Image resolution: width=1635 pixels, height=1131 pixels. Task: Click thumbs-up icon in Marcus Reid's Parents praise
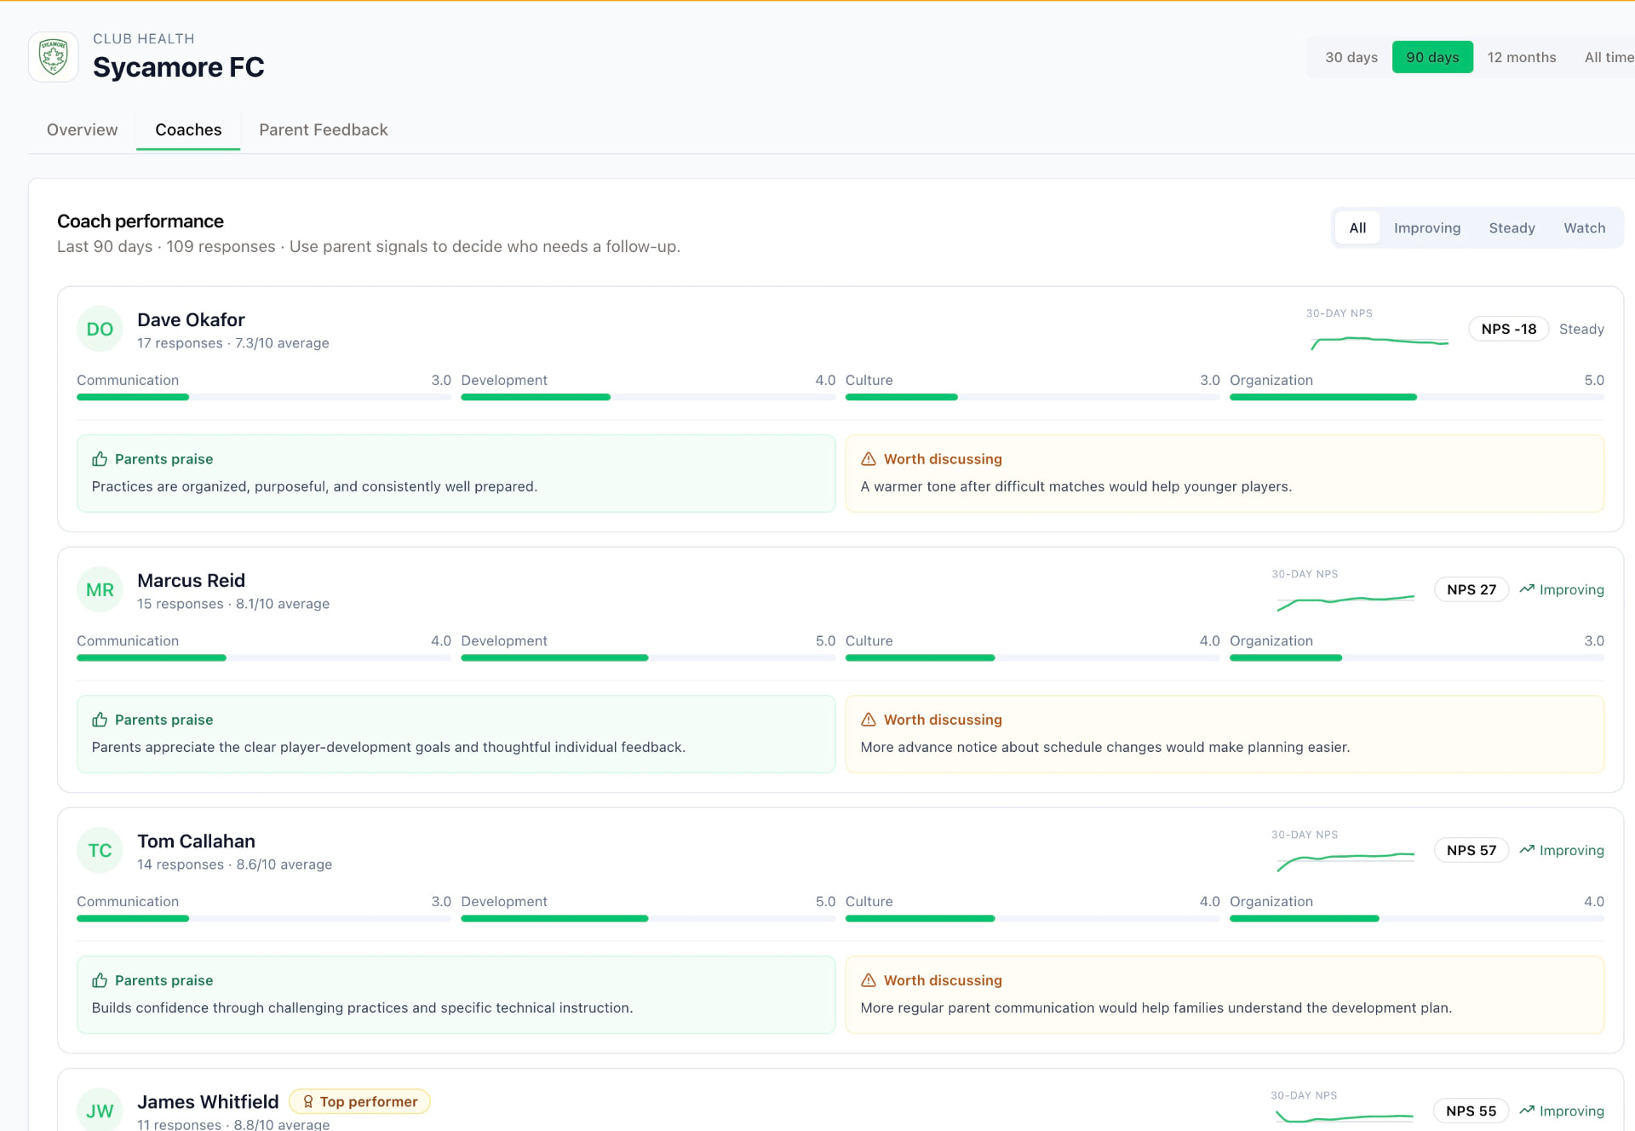(100, 720)
